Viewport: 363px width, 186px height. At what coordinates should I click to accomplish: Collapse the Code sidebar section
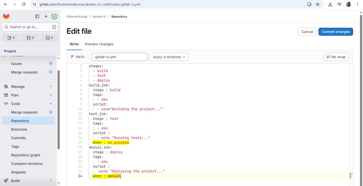[28, 104]
